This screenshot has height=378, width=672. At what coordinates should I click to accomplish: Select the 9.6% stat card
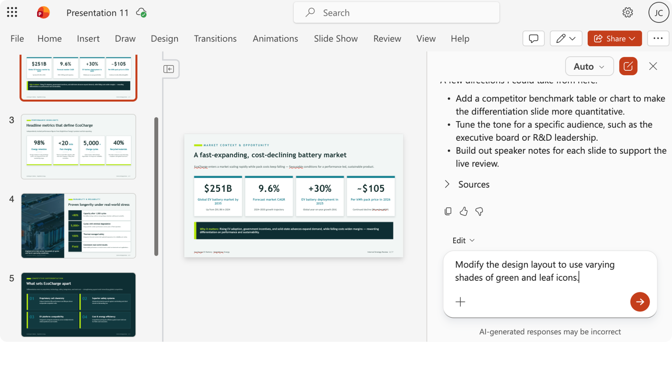pos(269,196)
